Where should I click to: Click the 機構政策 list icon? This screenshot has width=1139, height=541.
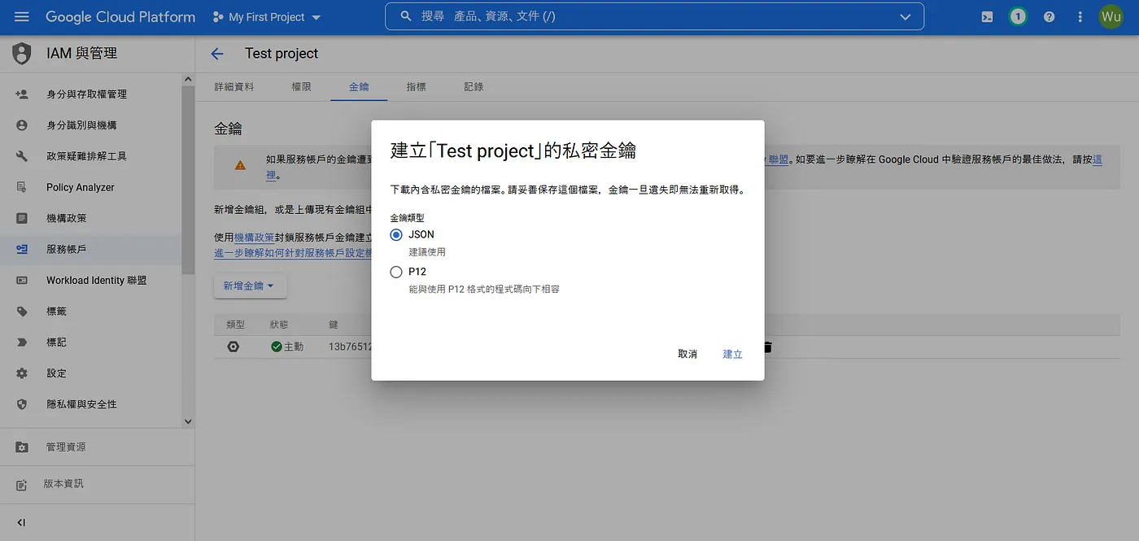[x=22, y=218]
